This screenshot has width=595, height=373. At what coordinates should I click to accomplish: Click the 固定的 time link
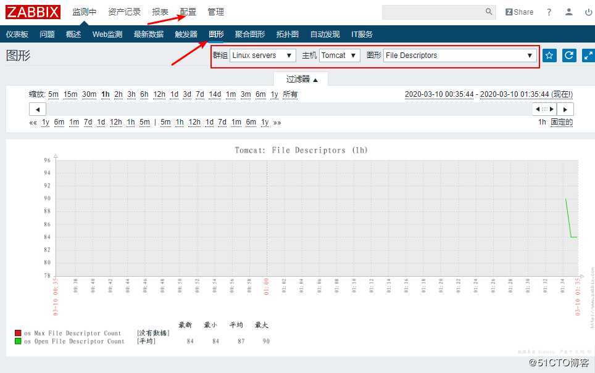(562, 122)
